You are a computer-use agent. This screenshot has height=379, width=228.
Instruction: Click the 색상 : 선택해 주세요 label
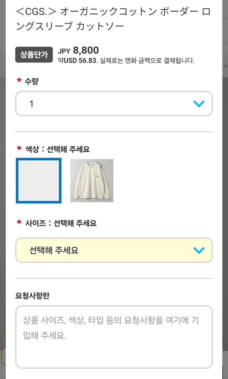pyautogui.click(x=57, y=149)
